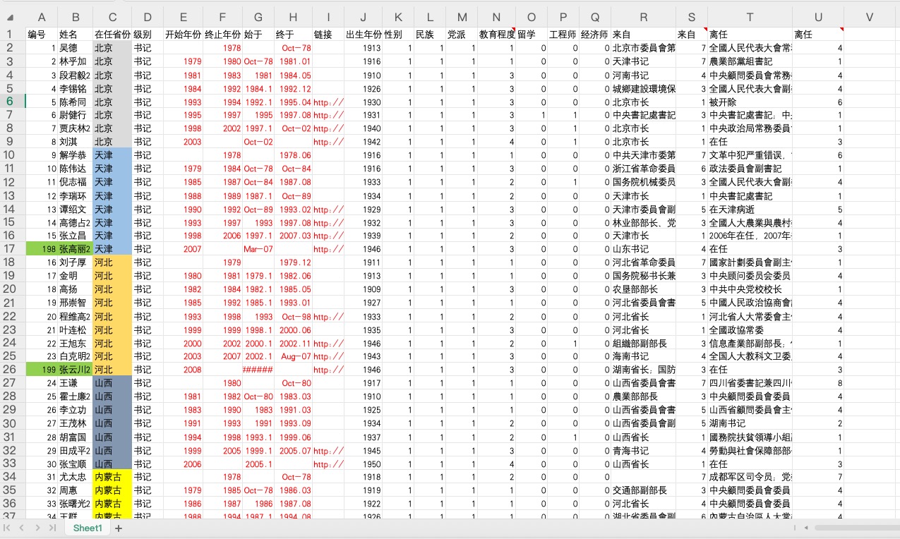This screenshot has width=900, height=539.
Task: Click the http link in row 26
Action: (x=328, y=370)
